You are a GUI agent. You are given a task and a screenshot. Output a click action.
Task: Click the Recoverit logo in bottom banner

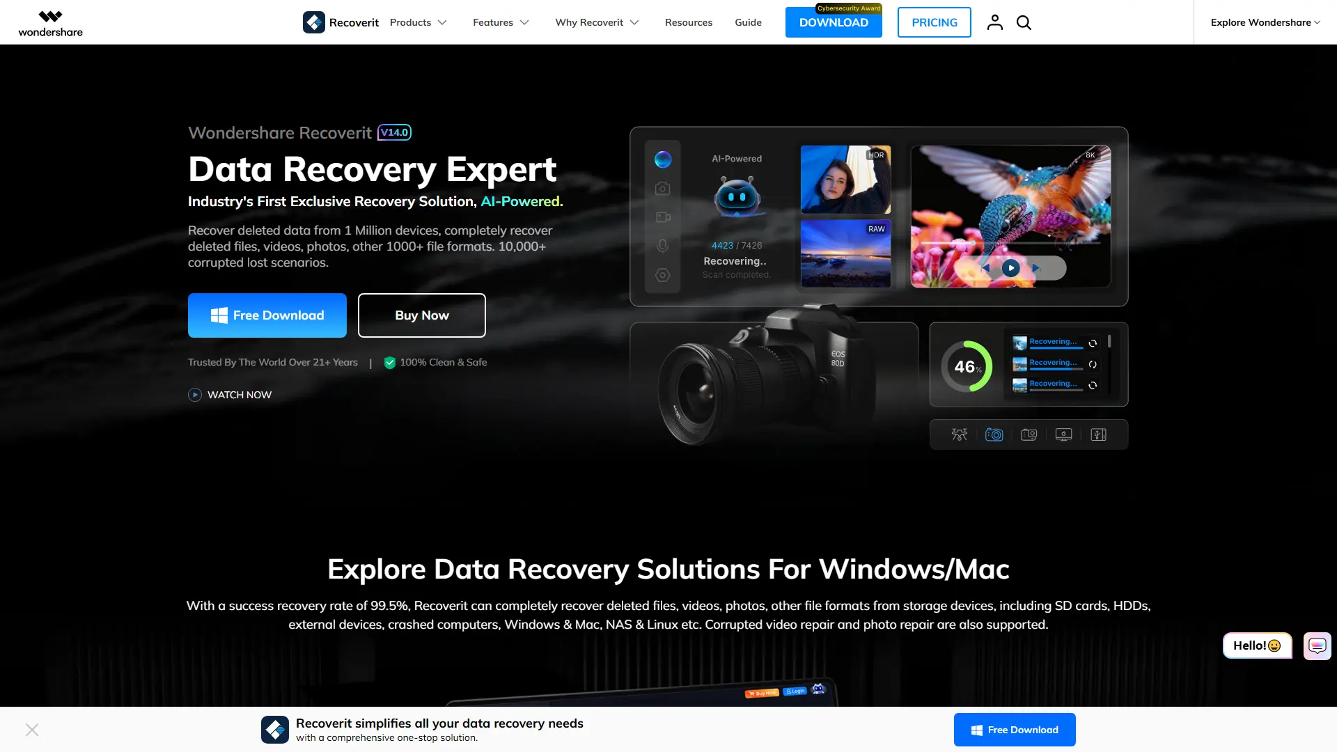275,730
